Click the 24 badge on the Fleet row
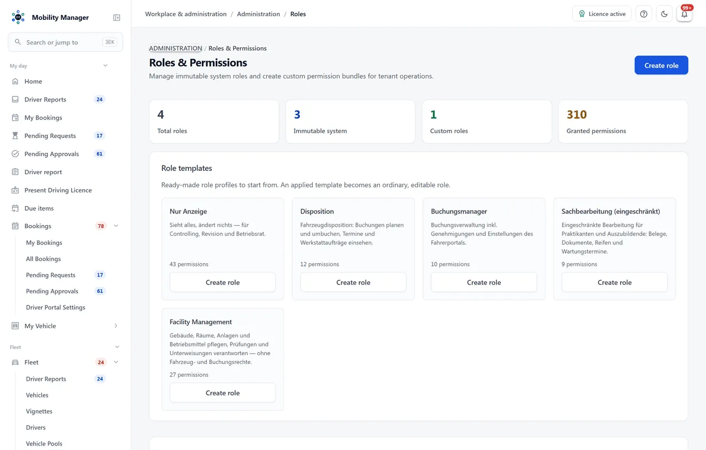This screenshot has width=706, height=450. (x=101, y=362)
